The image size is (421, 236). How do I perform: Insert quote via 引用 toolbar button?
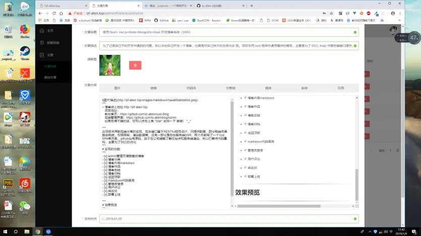click(x=341, y=88)
